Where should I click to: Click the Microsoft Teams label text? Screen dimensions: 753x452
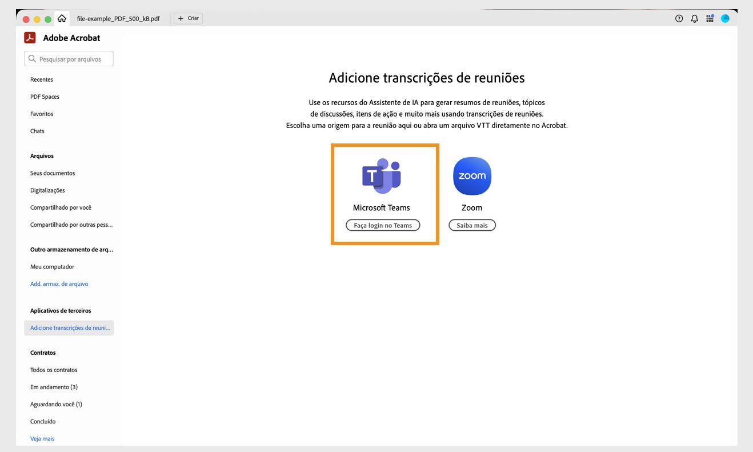pos(382,207)
